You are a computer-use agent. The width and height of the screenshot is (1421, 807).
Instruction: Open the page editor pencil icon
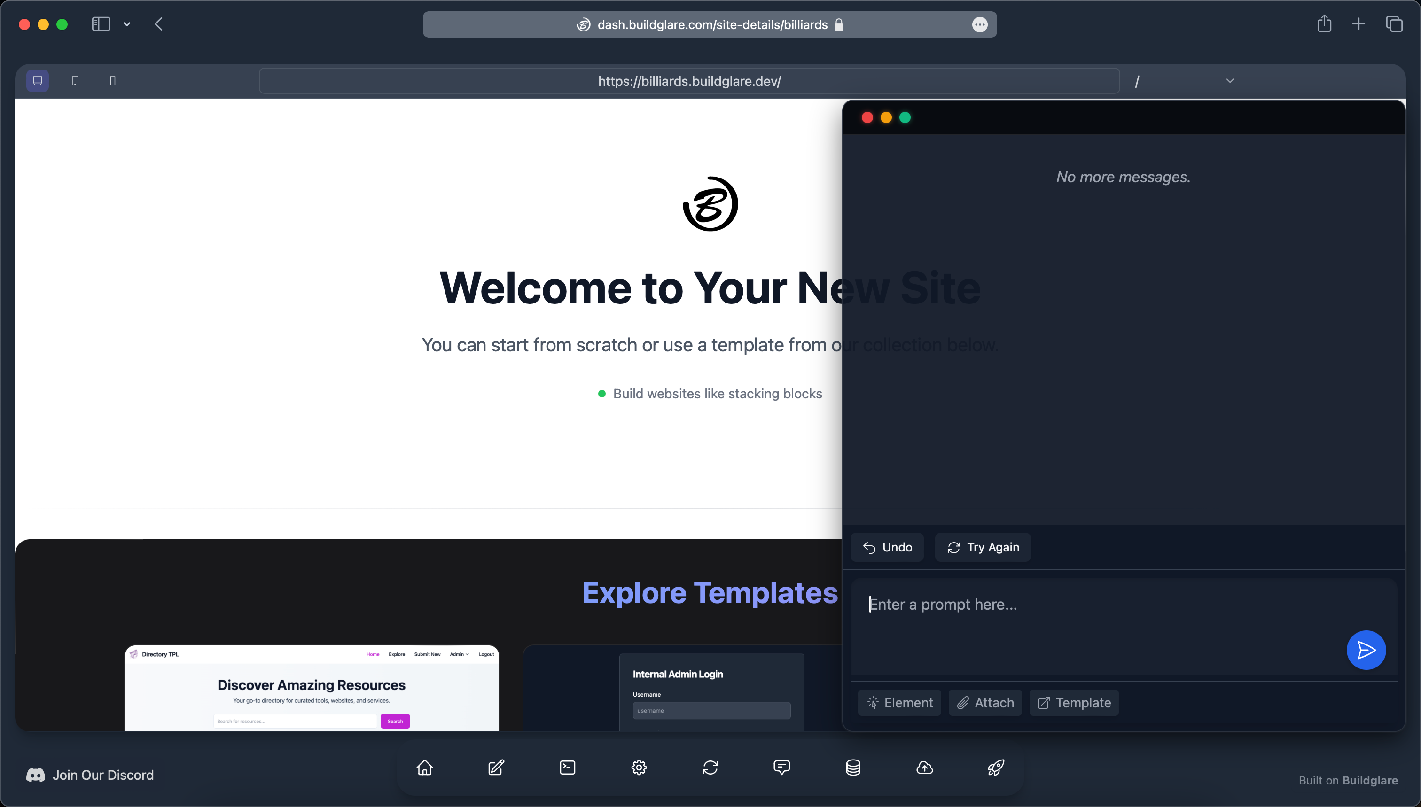(496, 768)
